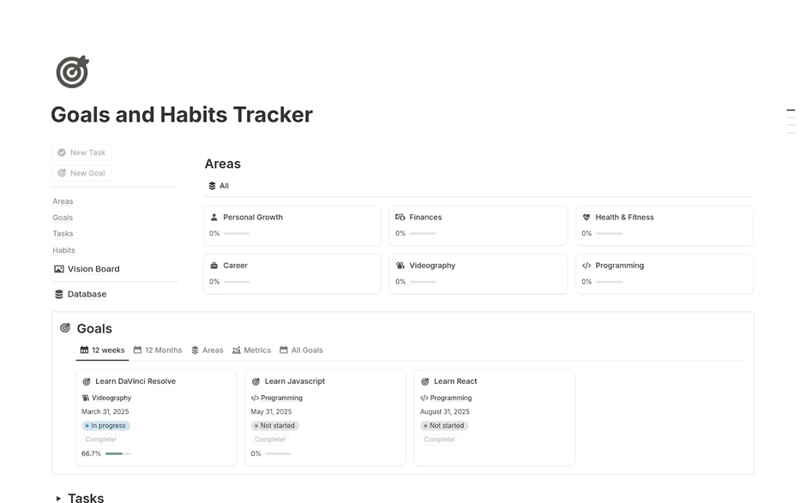Expand the Tasks toggle section
806x503 pixels.
pyautogui.click(x=58, y=498)
